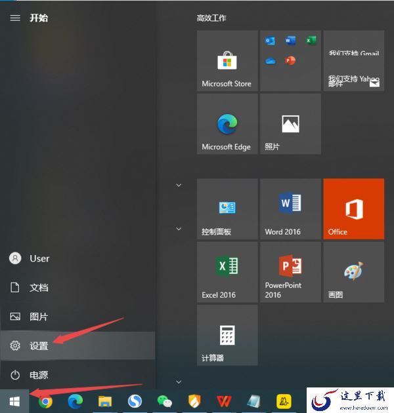Image resolution: width=394 pixels, height=413 pixels.
Task: Collapse first chevron beside the tile group
Action: (x=179, y=185)
